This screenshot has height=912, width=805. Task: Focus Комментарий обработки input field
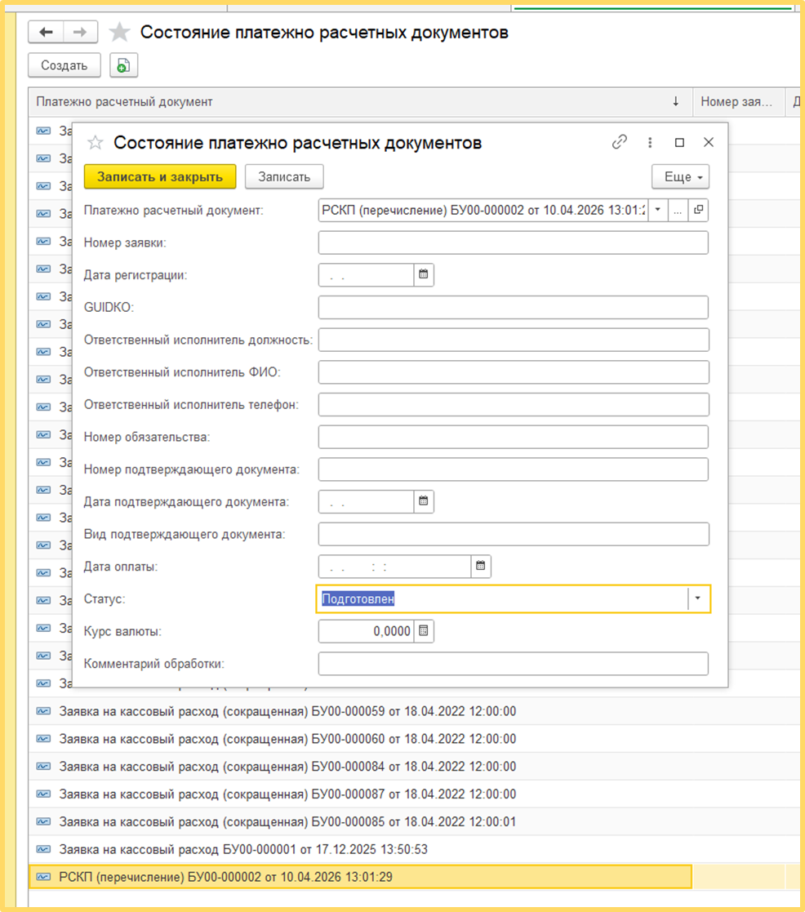click(513, 664)
